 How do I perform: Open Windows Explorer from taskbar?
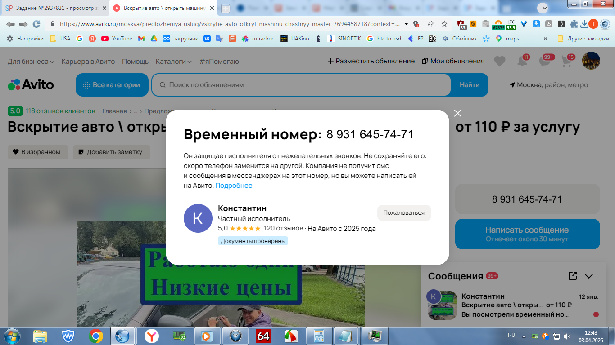tap(40, 336)
